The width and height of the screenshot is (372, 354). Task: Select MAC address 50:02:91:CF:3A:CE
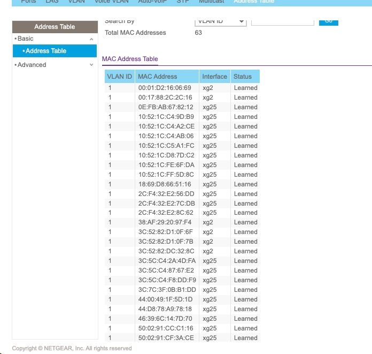[x=166, y=338]
